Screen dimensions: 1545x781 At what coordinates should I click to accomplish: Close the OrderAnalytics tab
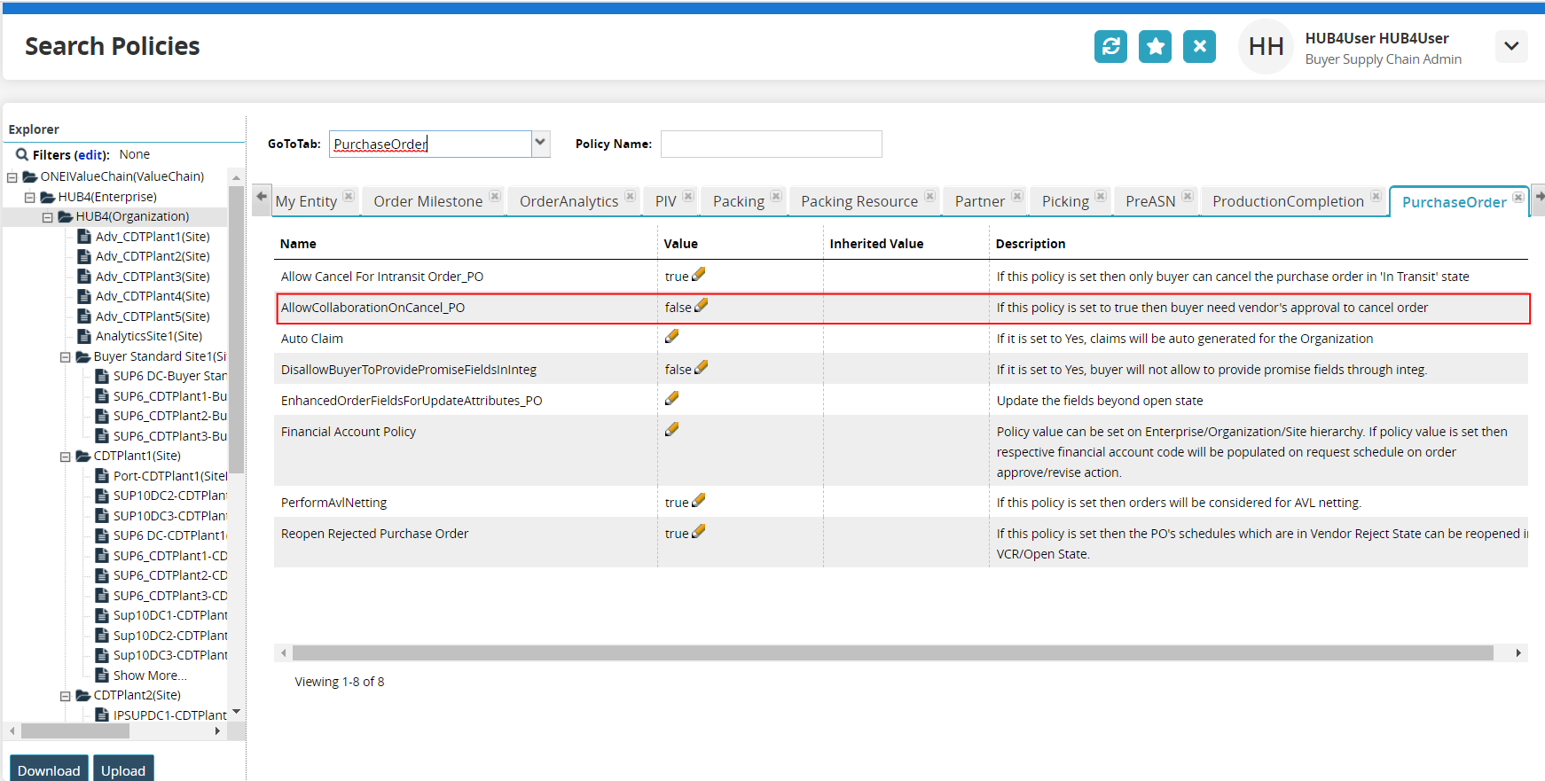click(630, 196)
